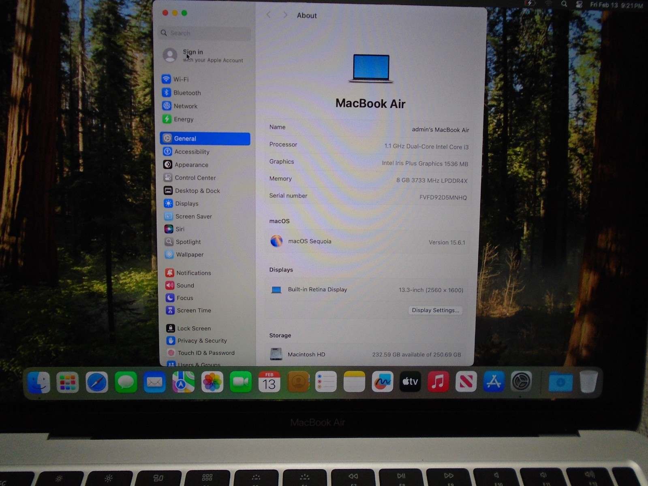Open Control Center from the menu bar

click(579, 4)
